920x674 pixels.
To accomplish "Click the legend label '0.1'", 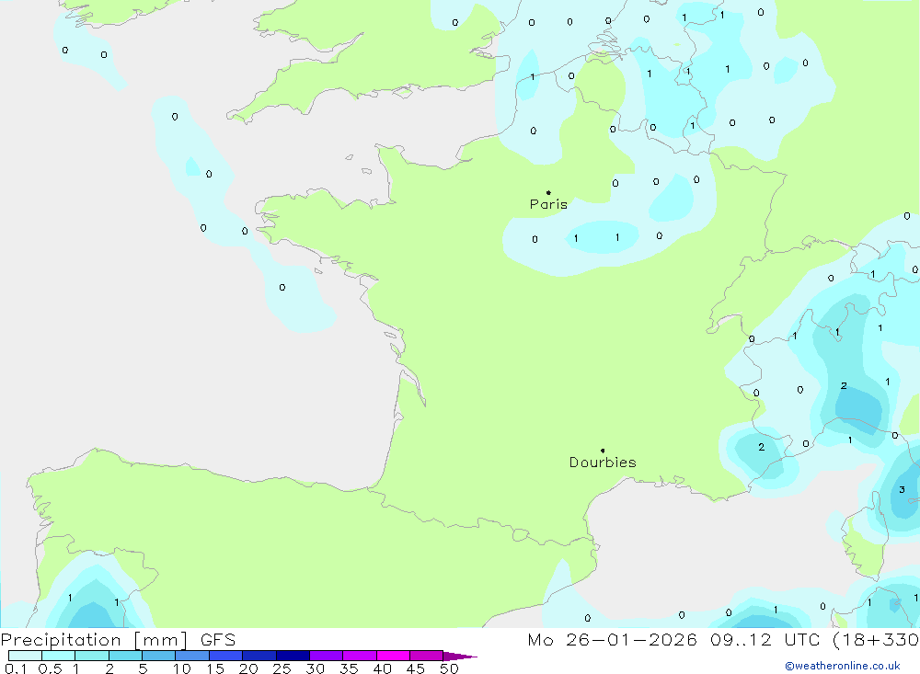I will pos(16,668).
